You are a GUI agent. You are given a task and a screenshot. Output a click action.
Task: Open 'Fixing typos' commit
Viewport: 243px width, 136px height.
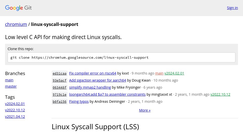[x=79, y=101]
